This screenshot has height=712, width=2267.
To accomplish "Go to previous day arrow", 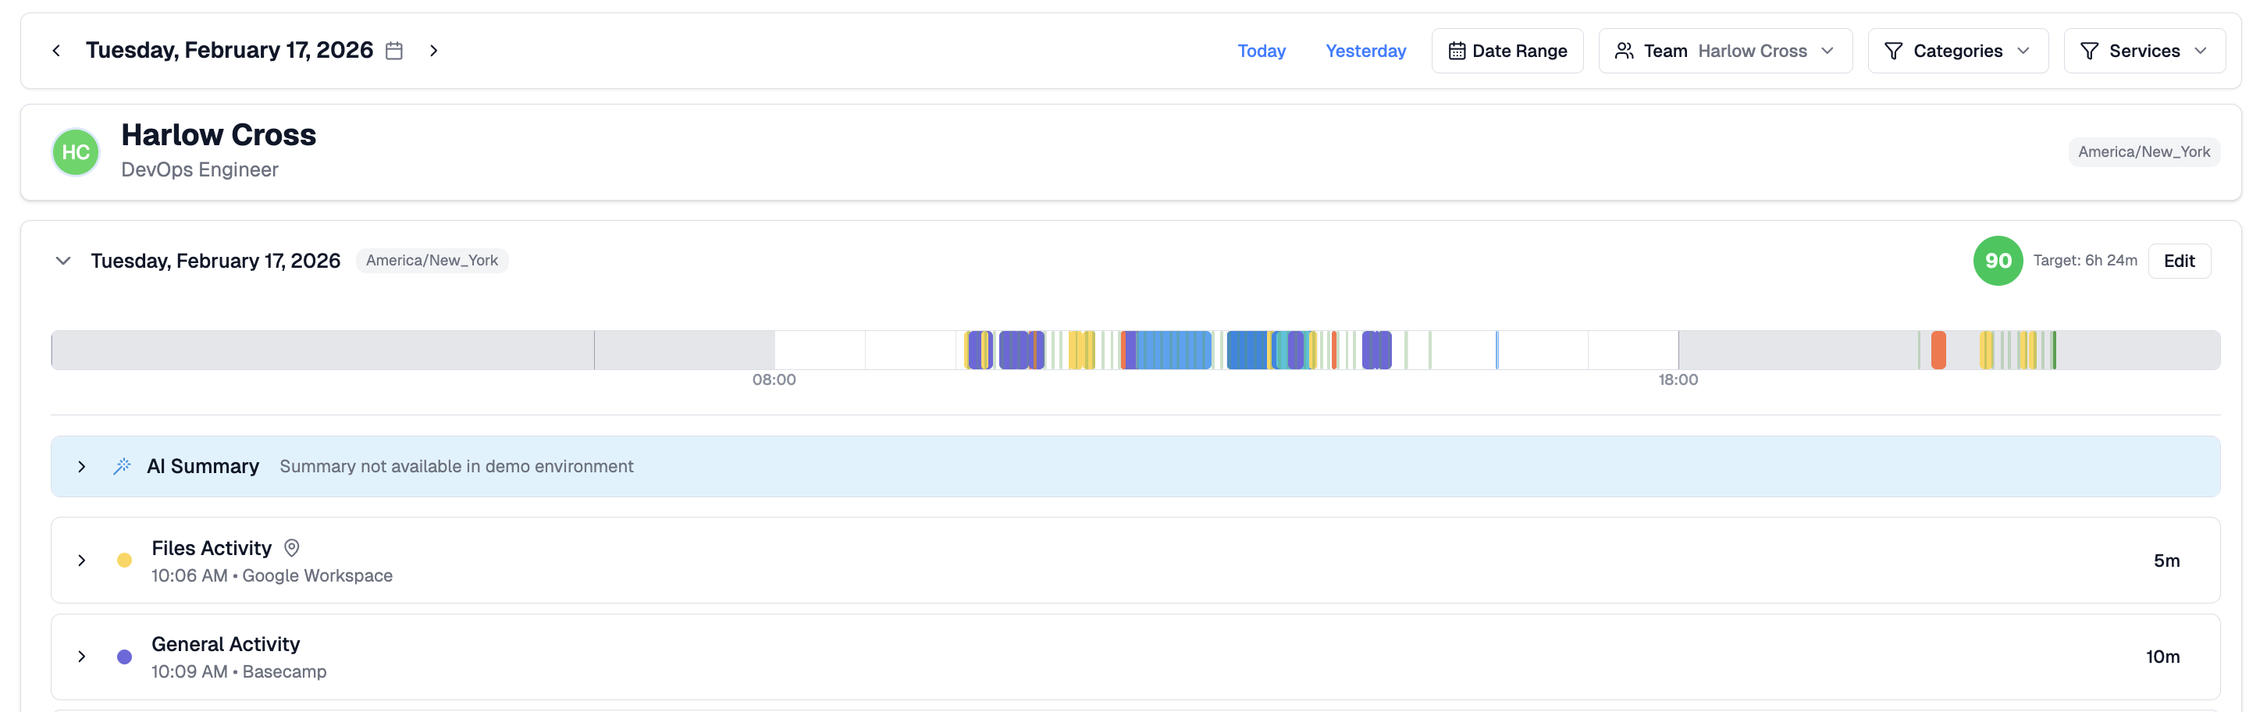I will coord(56,51).
